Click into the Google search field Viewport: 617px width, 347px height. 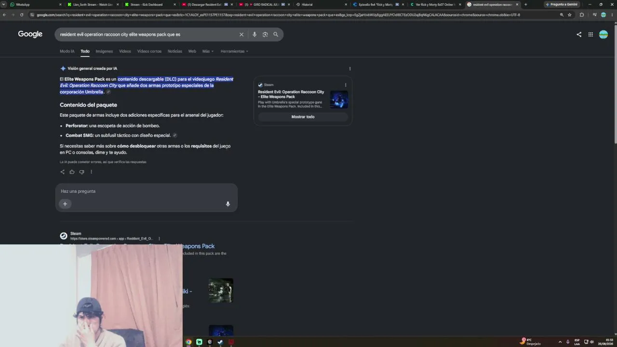point(147,34)
